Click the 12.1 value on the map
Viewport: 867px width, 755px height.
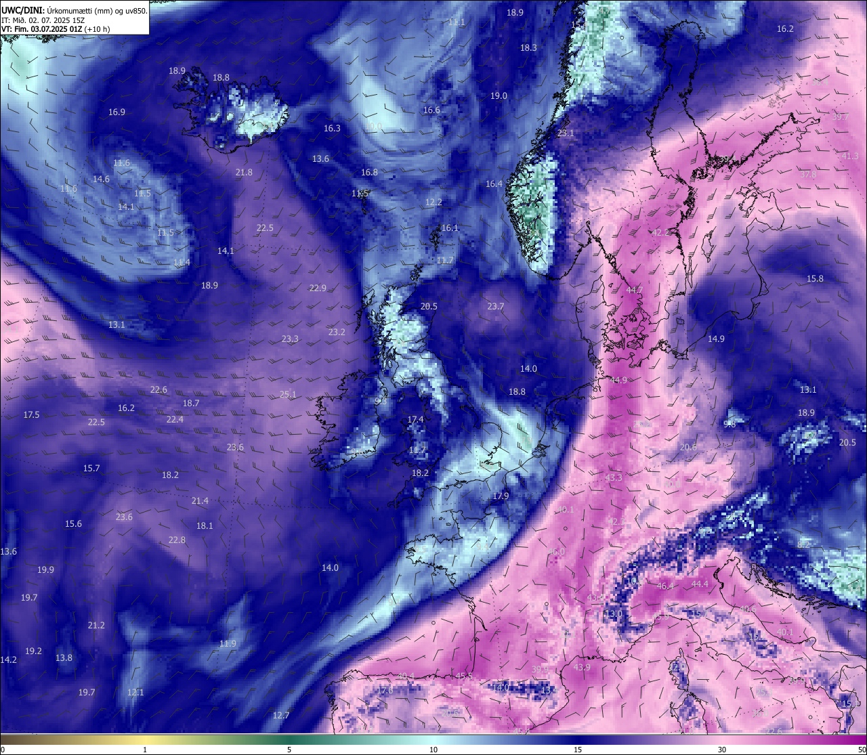click(x=135, y=692)
